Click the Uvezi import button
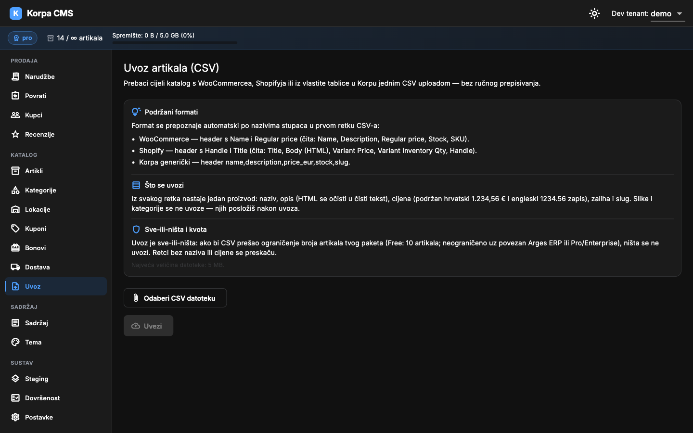Image resolution: width=693 pixels, height=433 pixels. pos(148,326)
